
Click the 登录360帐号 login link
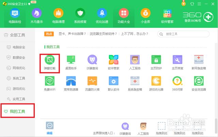click(x=193, y=21)
